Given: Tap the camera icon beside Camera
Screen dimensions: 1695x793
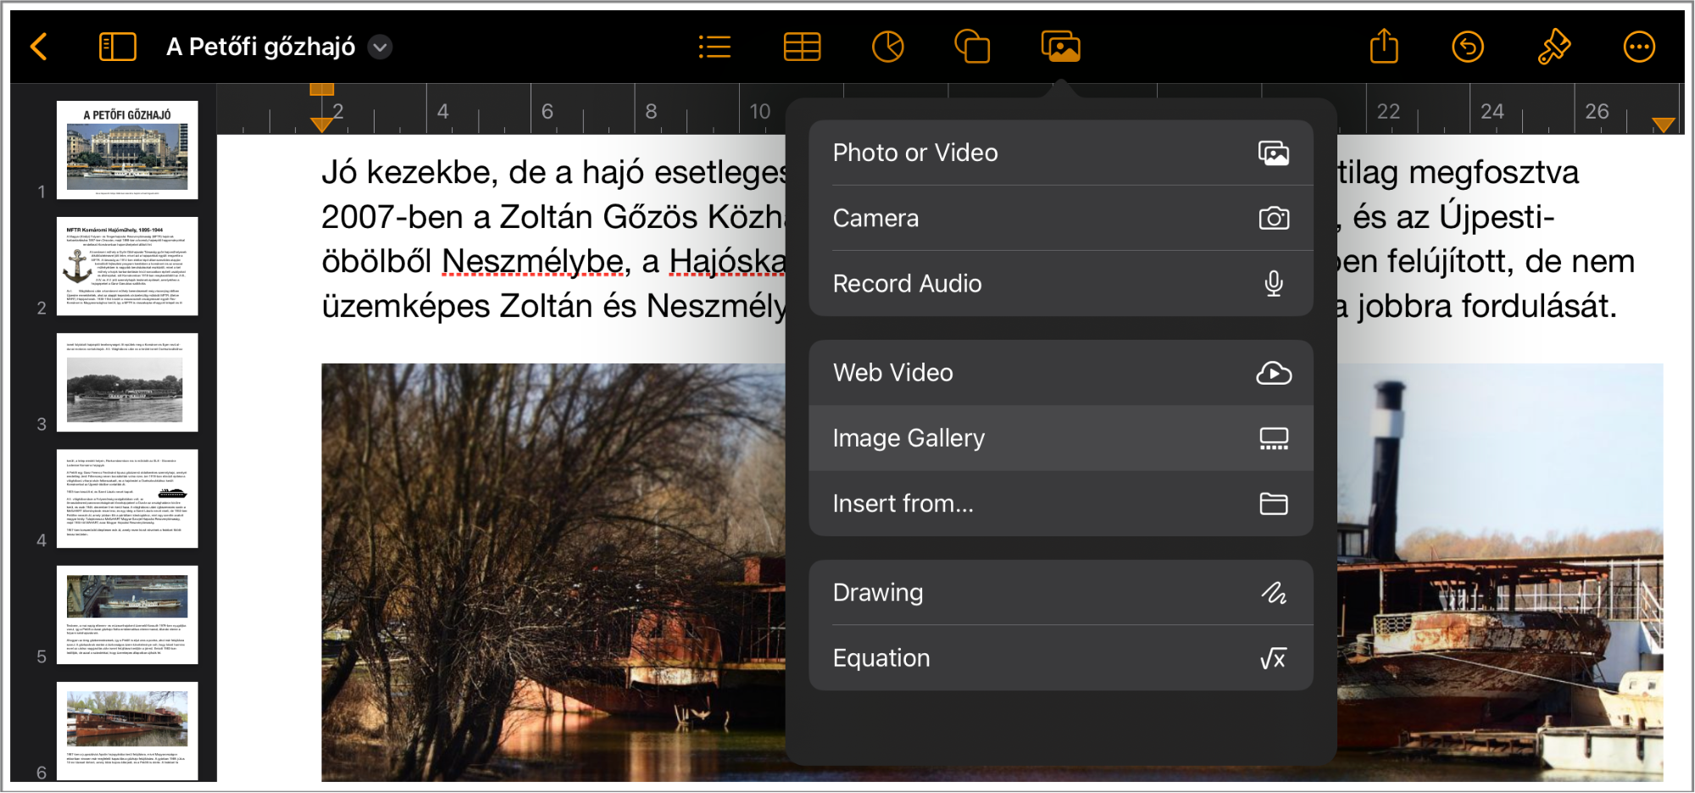Looking at the screenshot, I should point(1274,219).
